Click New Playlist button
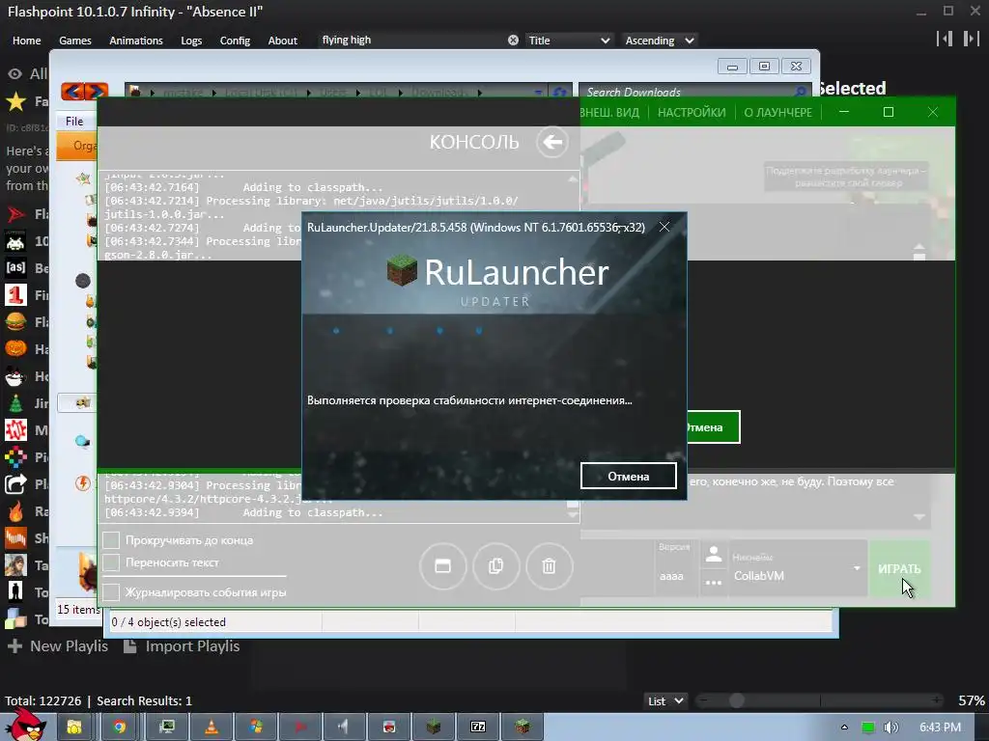The height and width of the screenshot is (741, 989). (57, 646)
